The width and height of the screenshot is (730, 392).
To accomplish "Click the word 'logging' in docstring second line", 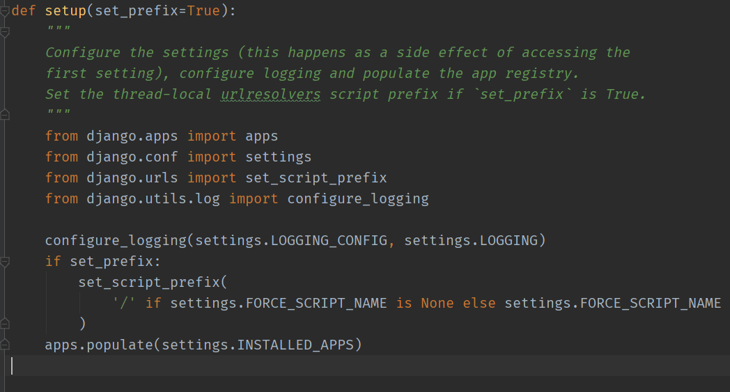I will (292, 74).
